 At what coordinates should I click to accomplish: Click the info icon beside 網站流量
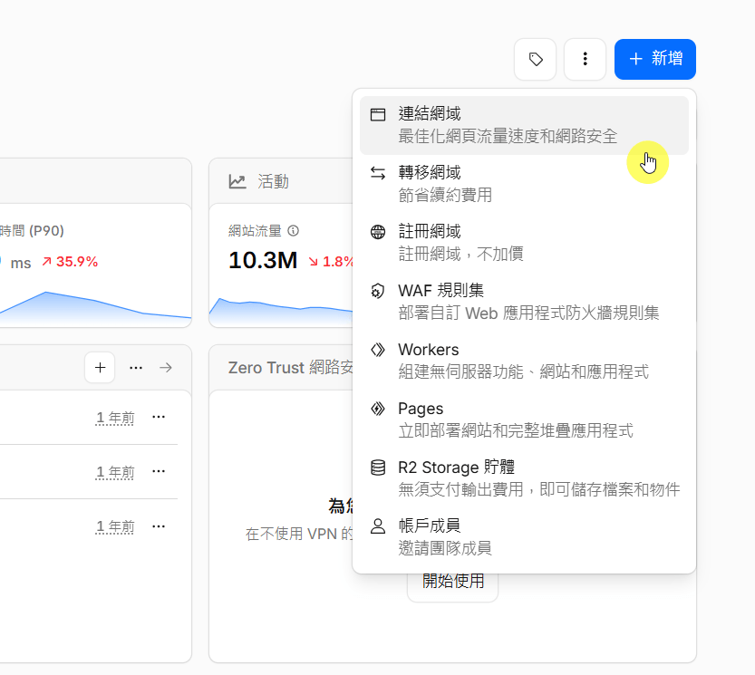coord(294,231)
